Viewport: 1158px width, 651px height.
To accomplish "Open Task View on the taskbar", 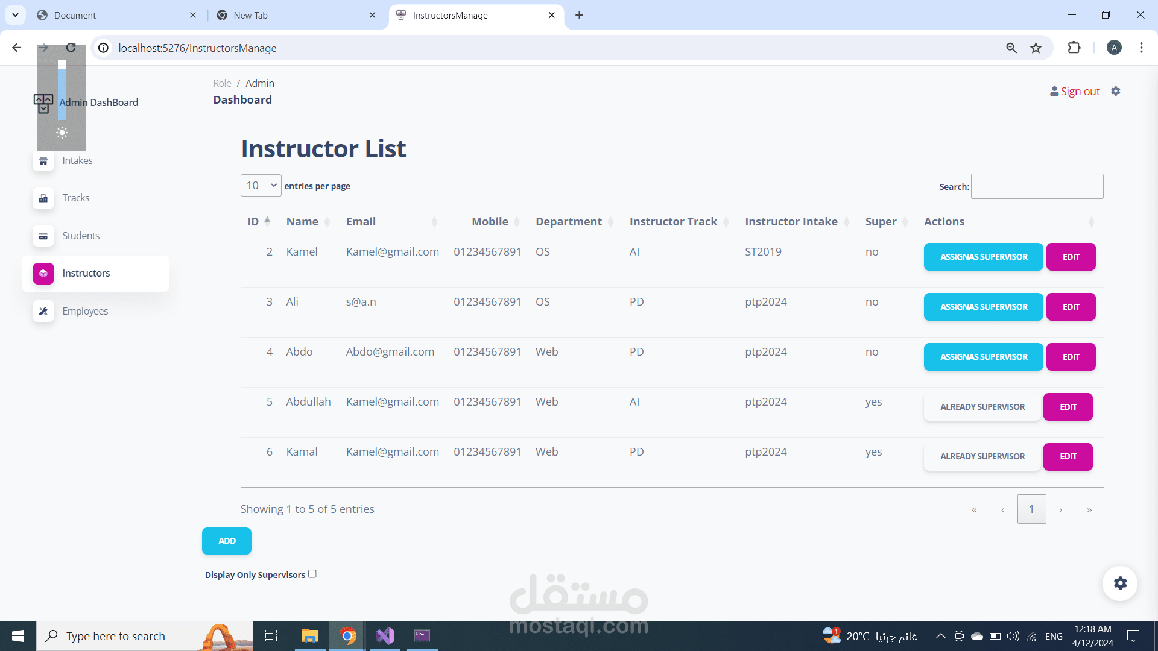I will (271, 636).
